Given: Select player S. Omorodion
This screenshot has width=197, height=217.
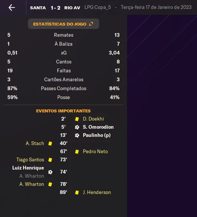Looking at the screenshot, I should click(98, 127).
